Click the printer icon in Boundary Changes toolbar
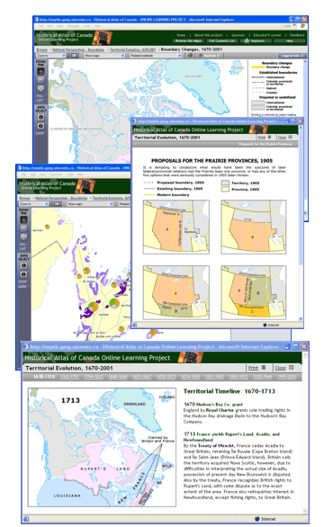This screenshot has height=527, width=324. 190,56
